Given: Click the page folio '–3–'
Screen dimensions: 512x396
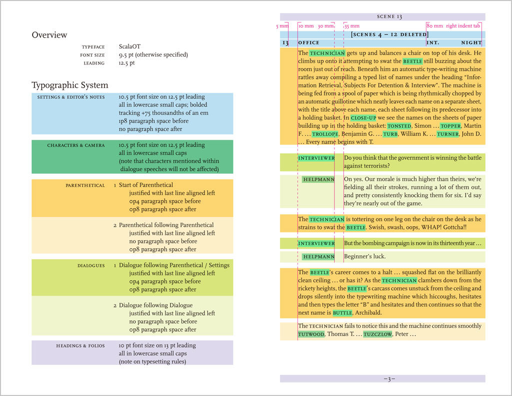Looking at the screenshot, I should coord(389,379).
